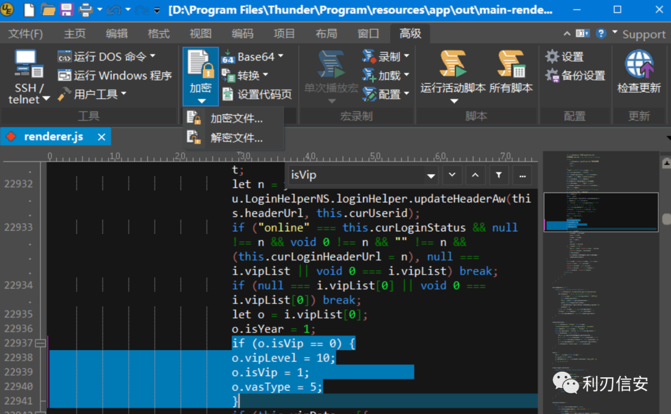The height and width of the screenshot is (414, 671).
Task: Open the search history dropdown arrow
Action: click(431, 175)
